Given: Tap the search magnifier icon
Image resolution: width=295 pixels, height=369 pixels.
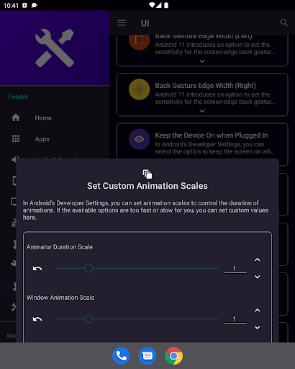Looking at the screenshot, I should (x=284, y=23).
